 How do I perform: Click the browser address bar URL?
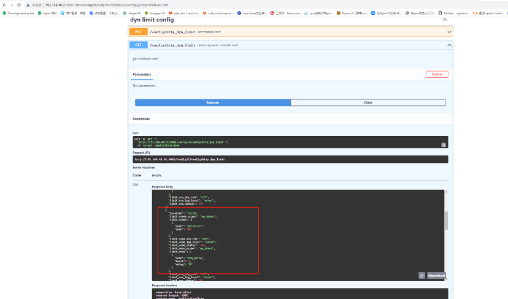(107, 5)
